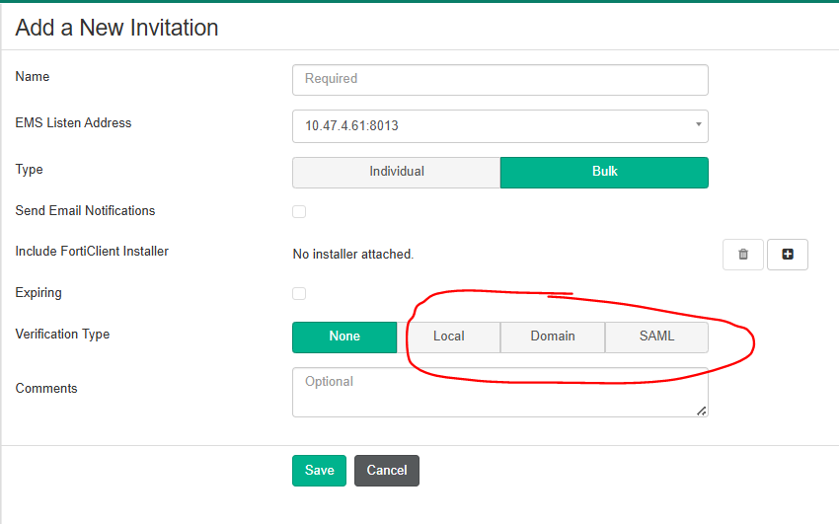The height and width of the screenshot is (524, 839).
Task: Enable Send Email Notifications checkbox
Action: [x=299, y=212]
